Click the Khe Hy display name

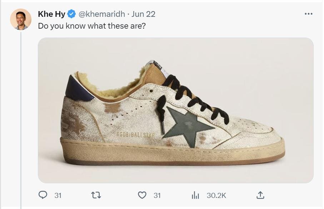[51, 14]
